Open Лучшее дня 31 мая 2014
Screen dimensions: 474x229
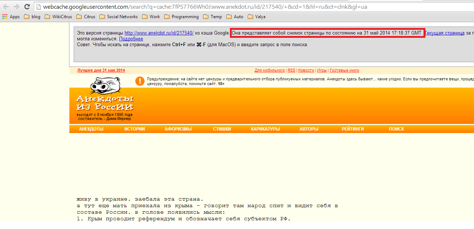pos(101,71)
